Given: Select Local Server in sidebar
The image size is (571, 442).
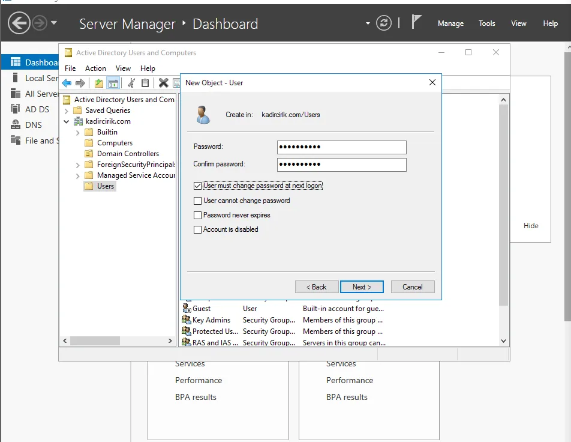Looking at the screenshot, I should 30,78.
